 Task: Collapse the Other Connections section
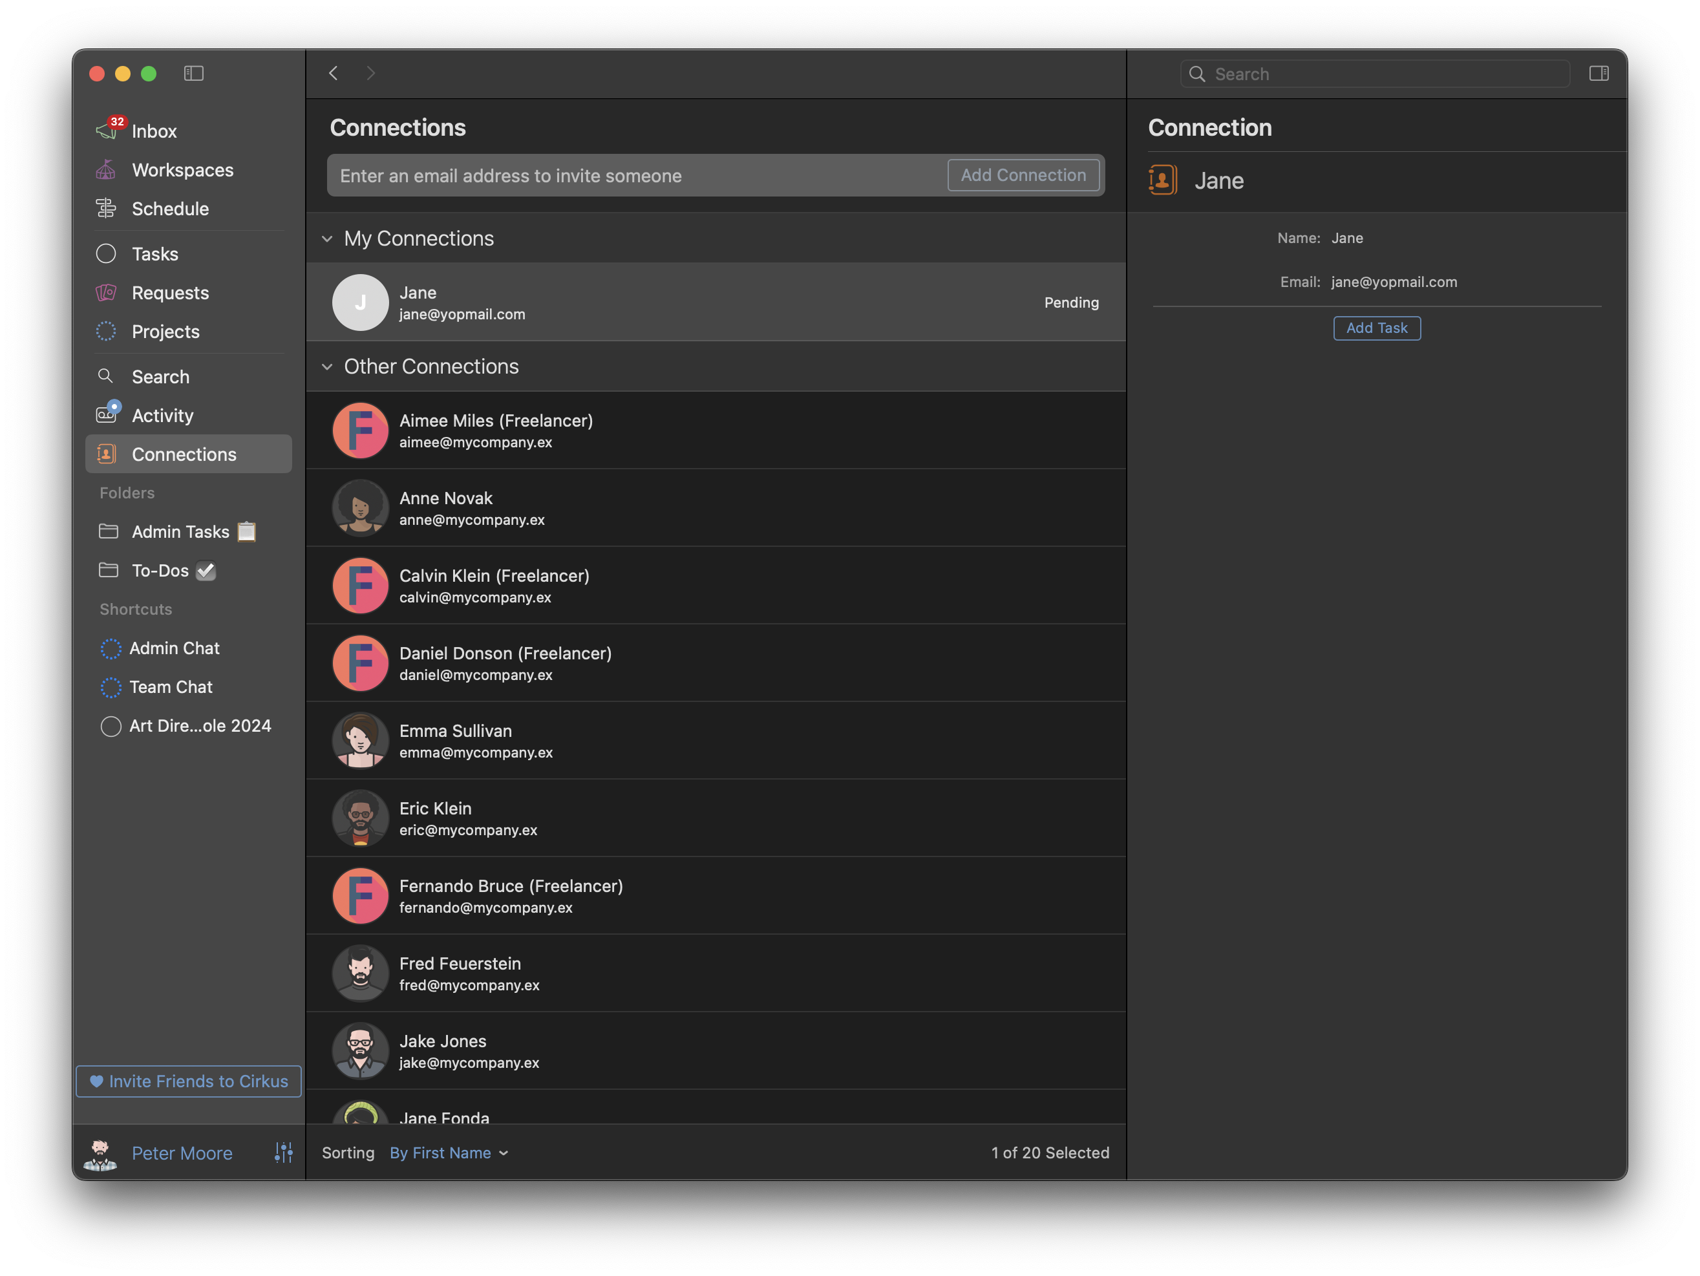(x=328, y=367)
